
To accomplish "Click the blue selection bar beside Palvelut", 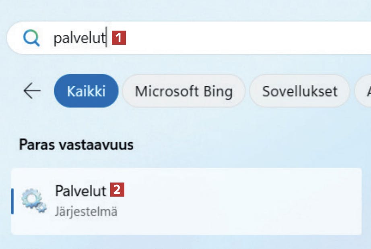I will point(12,201).
